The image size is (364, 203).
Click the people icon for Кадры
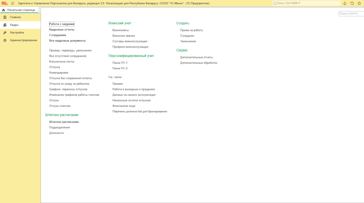[5, 25]
